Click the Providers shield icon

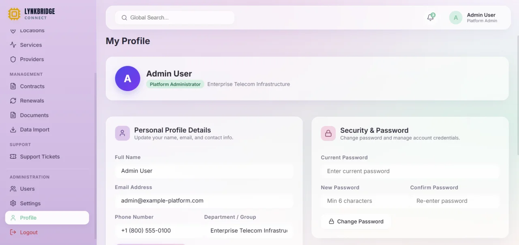pyautogui.click(x=13, y=59)
